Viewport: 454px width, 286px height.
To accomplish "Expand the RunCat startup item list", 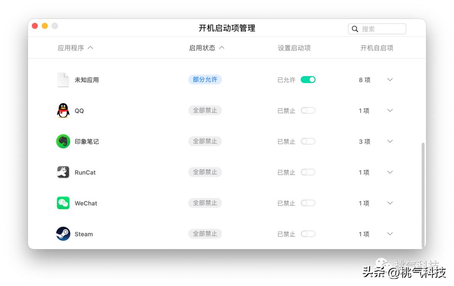I will coord(390,172).
